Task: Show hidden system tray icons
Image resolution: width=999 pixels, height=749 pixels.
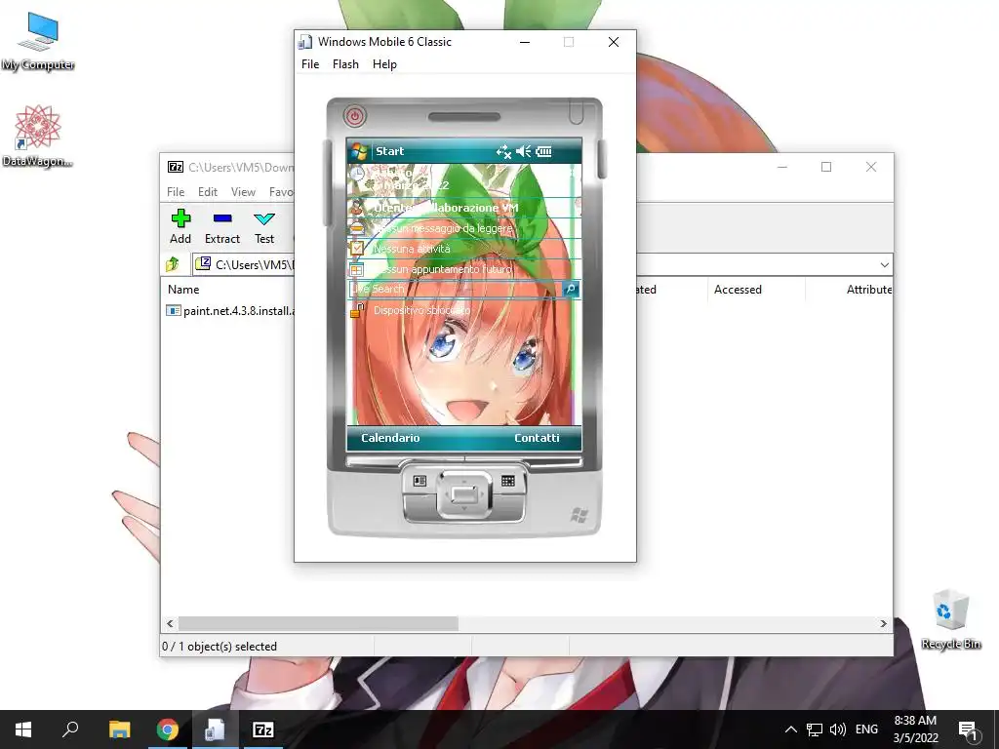Action: click(790, 729)
